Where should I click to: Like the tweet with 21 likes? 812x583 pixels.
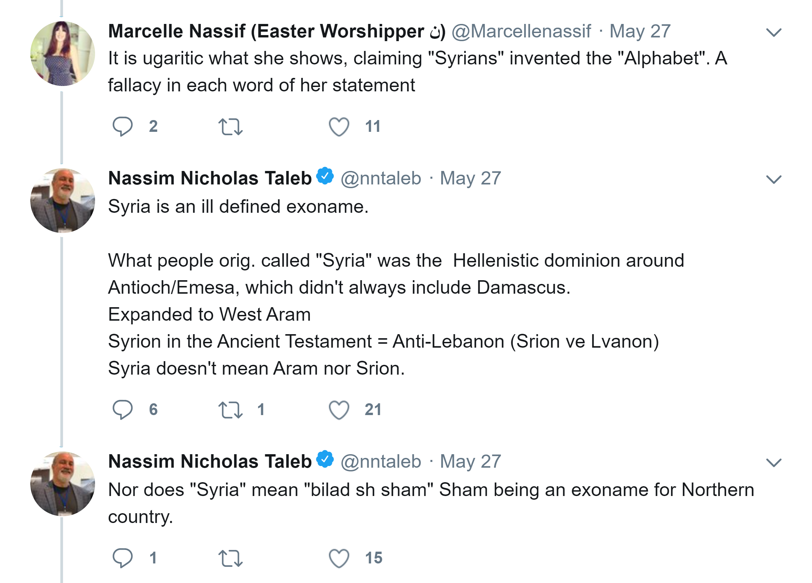point(339,410)
